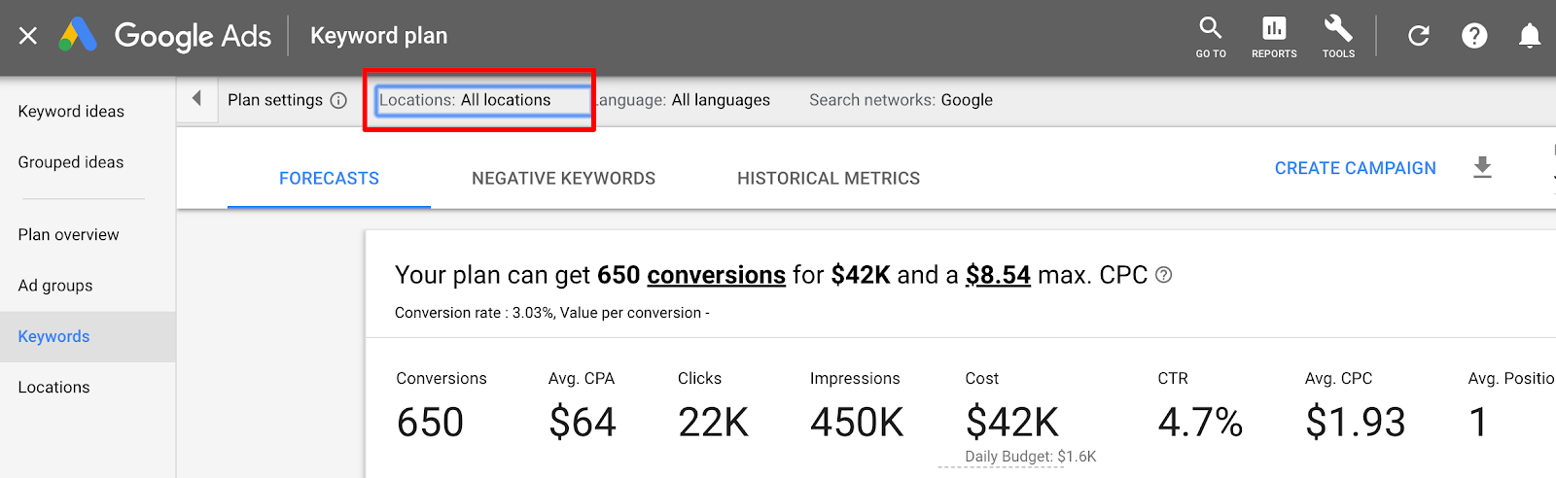
Task: Switch to the Historical Metrics tab
Action: click(x=829, y=179)
